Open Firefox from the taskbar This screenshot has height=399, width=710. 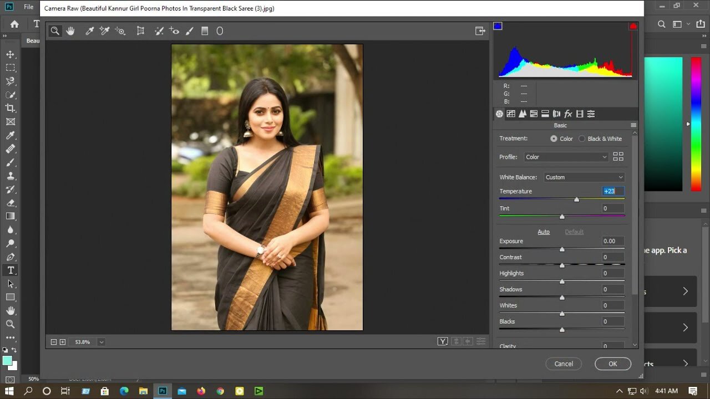[x=201, y=391]
